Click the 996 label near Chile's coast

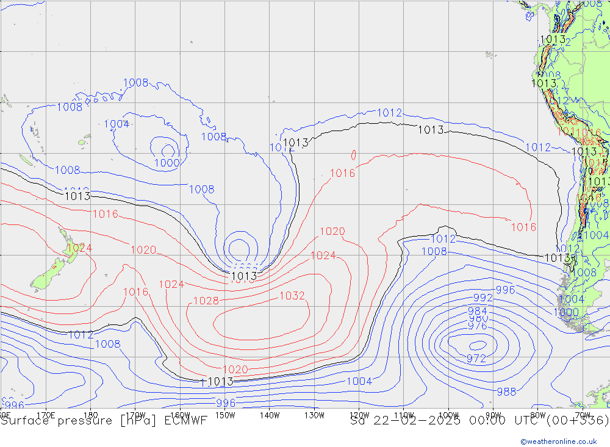click(x=505, y=290)
